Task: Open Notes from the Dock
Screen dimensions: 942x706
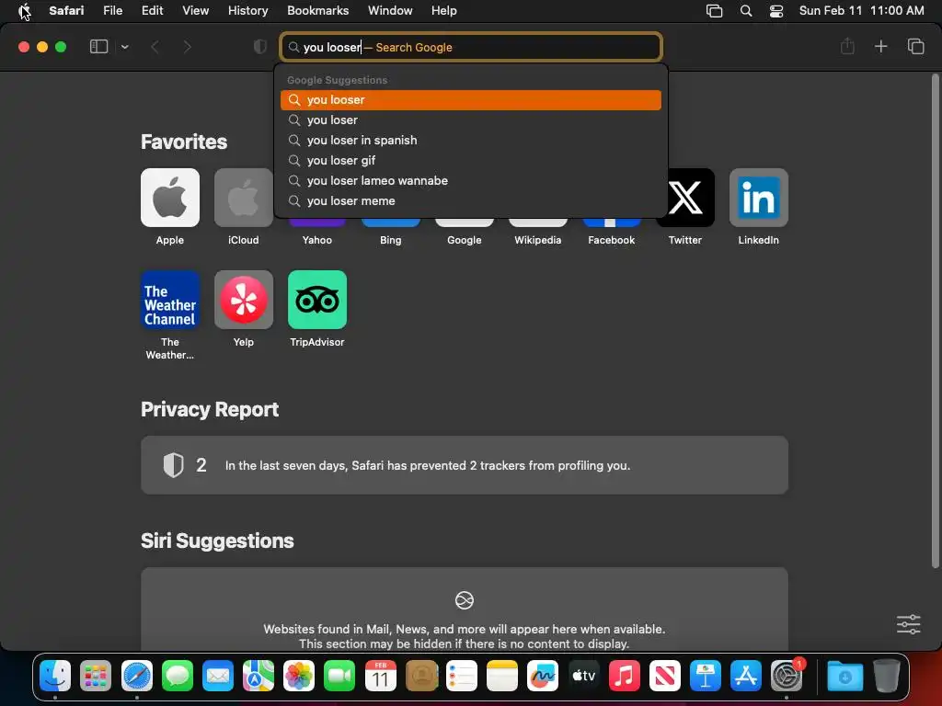Action: (x=502, y=676)
